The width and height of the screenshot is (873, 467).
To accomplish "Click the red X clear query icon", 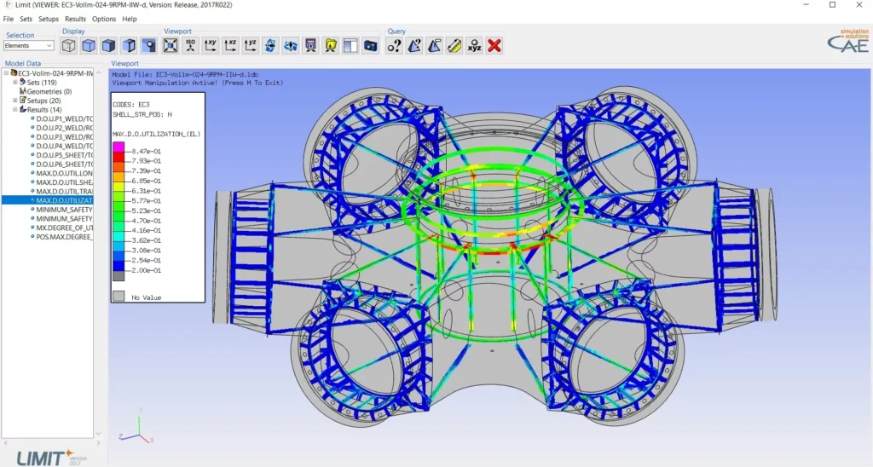I will click(494, 46).
